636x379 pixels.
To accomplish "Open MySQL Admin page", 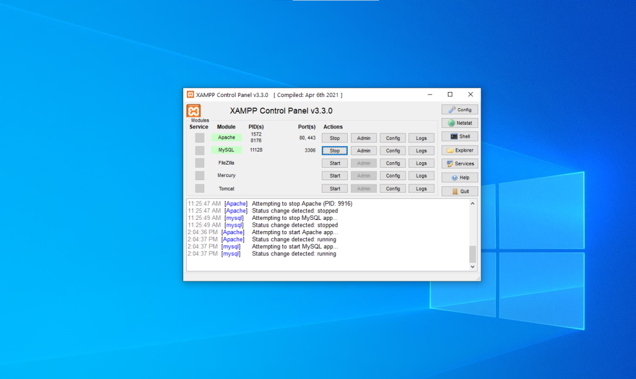I will pos(363,150).
